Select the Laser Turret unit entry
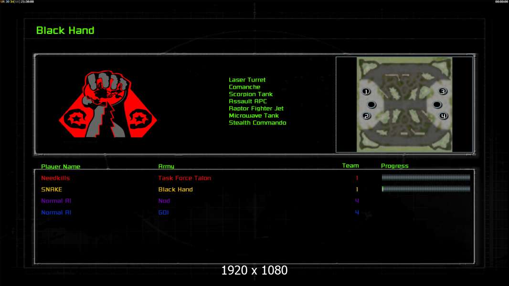 pos(247,80)
